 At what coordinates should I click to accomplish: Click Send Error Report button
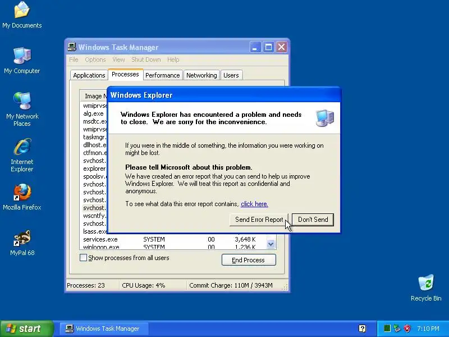[259, 220]
